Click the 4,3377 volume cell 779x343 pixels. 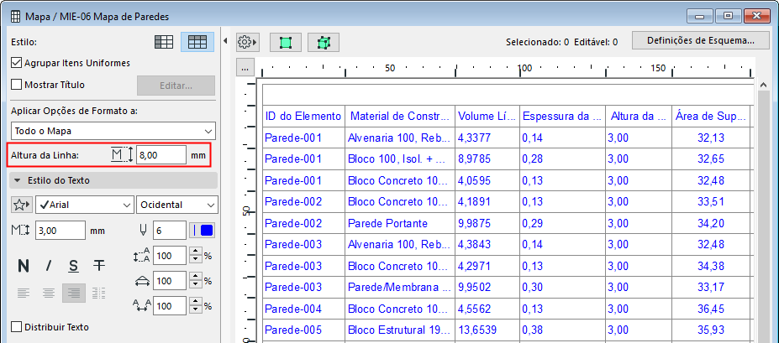[487, 138]
